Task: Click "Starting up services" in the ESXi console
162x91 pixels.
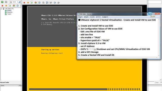Action: pos(50,50)
